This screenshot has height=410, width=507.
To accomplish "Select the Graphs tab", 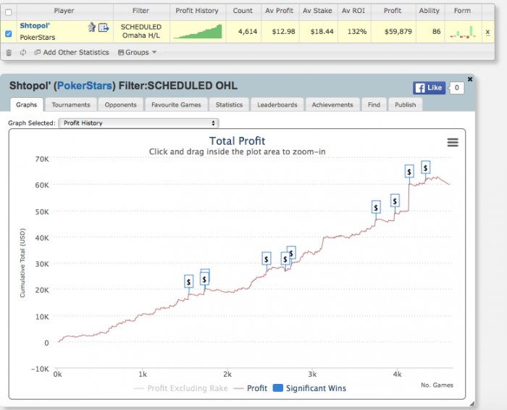I will click(x=27, y=105).
